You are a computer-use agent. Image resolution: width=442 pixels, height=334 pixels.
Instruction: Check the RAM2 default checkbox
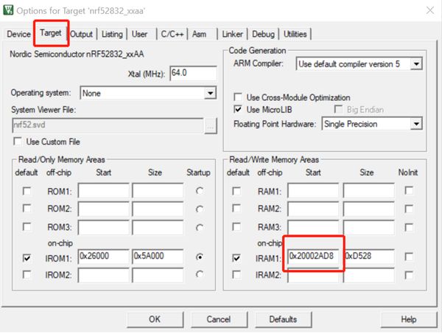point(236,209)
